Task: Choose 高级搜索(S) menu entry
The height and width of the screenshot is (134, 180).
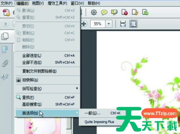Action: coord(48,104)
